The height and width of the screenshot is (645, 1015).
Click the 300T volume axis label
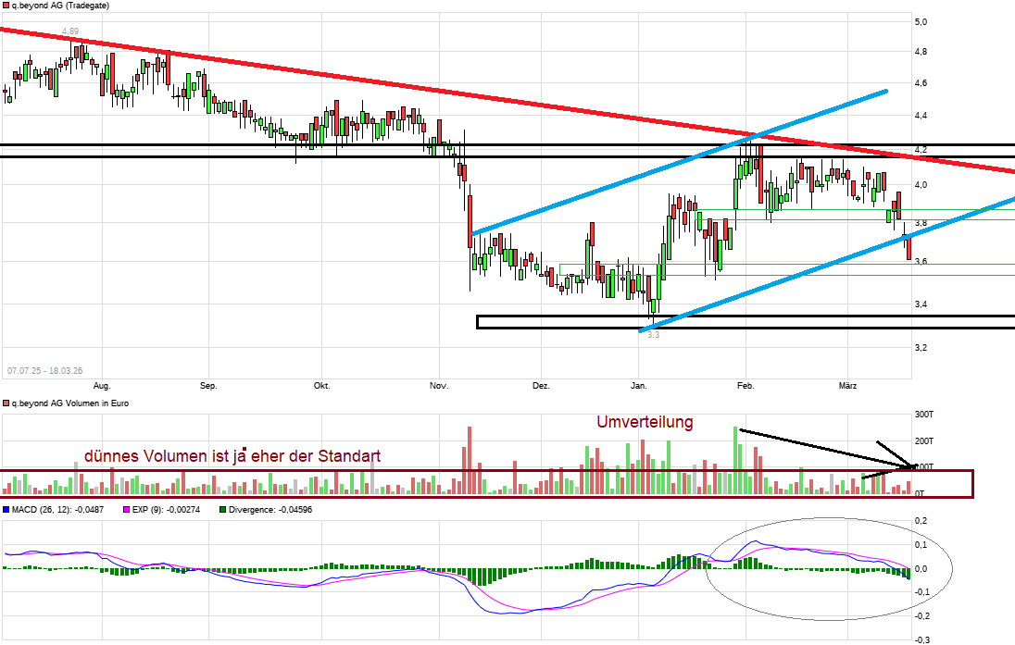pos(924,415)
